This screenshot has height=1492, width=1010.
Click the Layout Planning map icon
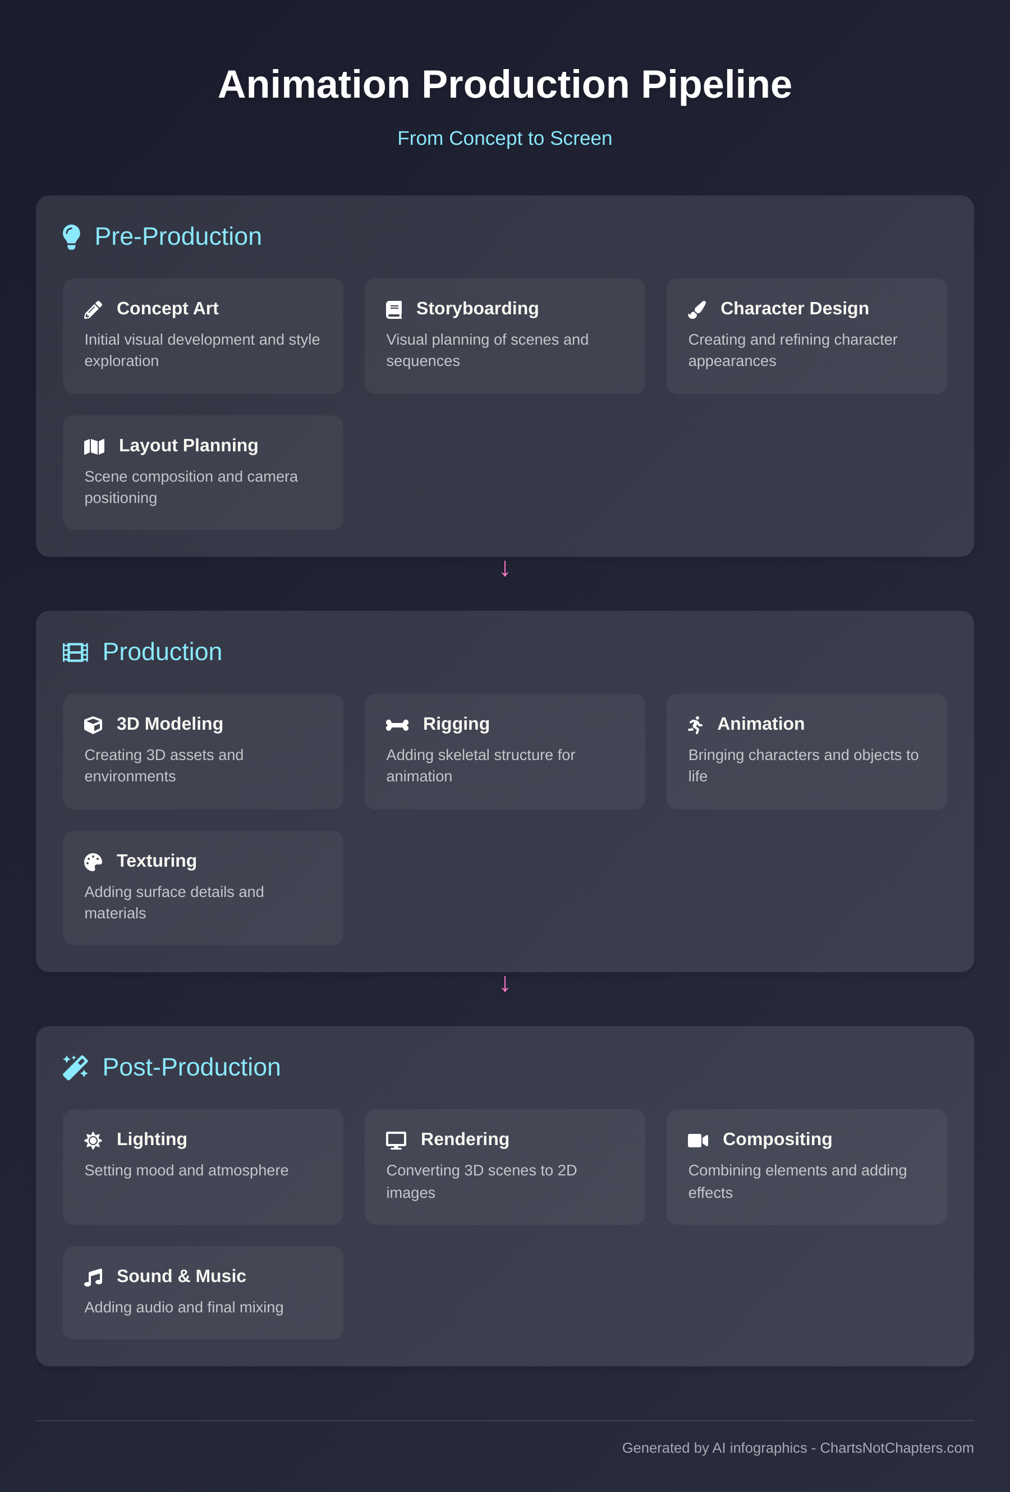[x=94, y=446]
